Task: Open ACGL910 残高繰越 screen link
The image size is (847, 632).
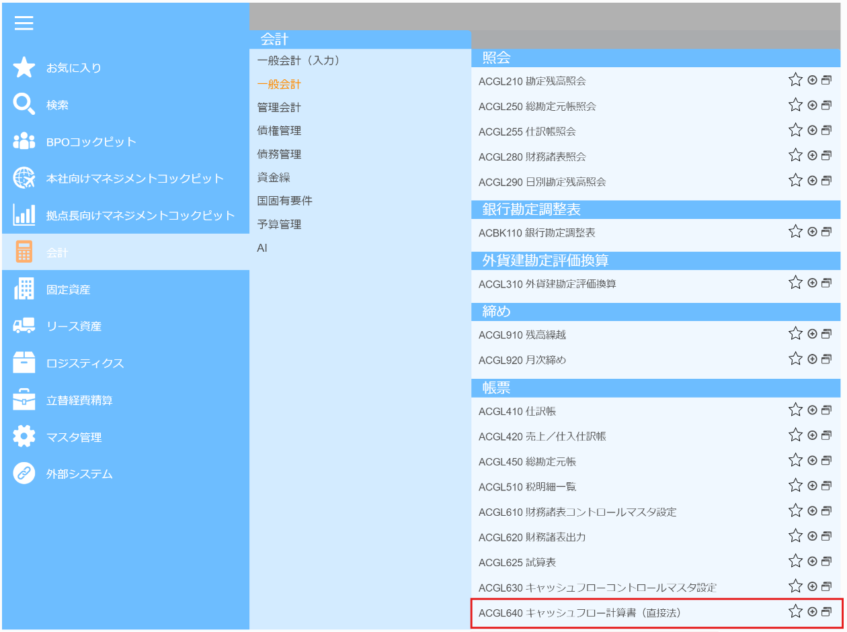Action: coord(522,334)
